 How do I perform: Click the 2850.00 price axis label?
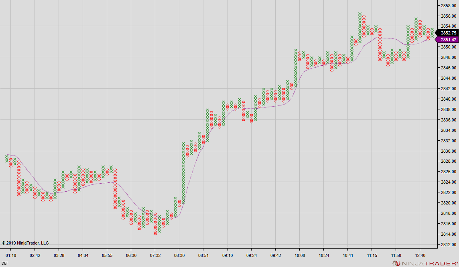point(449,47)
